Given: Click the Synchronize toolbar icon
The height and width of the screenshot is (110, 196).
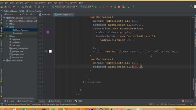Looking at the screenshot, I should click(x=9, y=7).
